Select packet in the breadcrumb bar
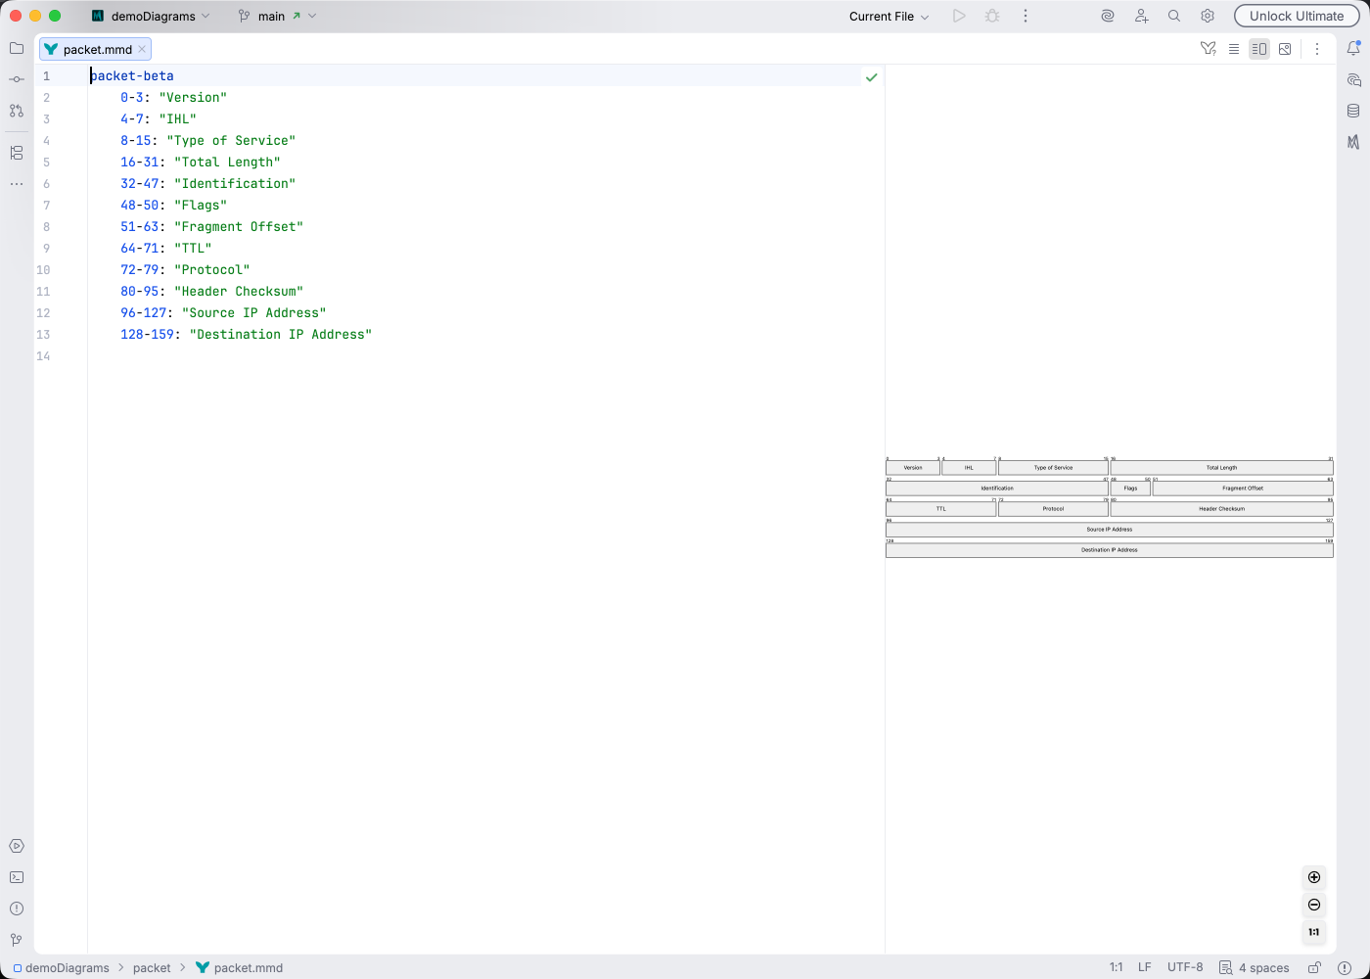Viewport: 1370px width, 979px height. [152, 967]
